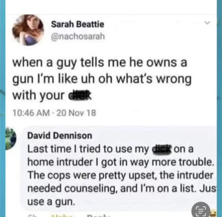Select the tweet line starting 'when a guy'
Image resolution: width=222 pixels, height=217 pixels.
click(100, 63)
